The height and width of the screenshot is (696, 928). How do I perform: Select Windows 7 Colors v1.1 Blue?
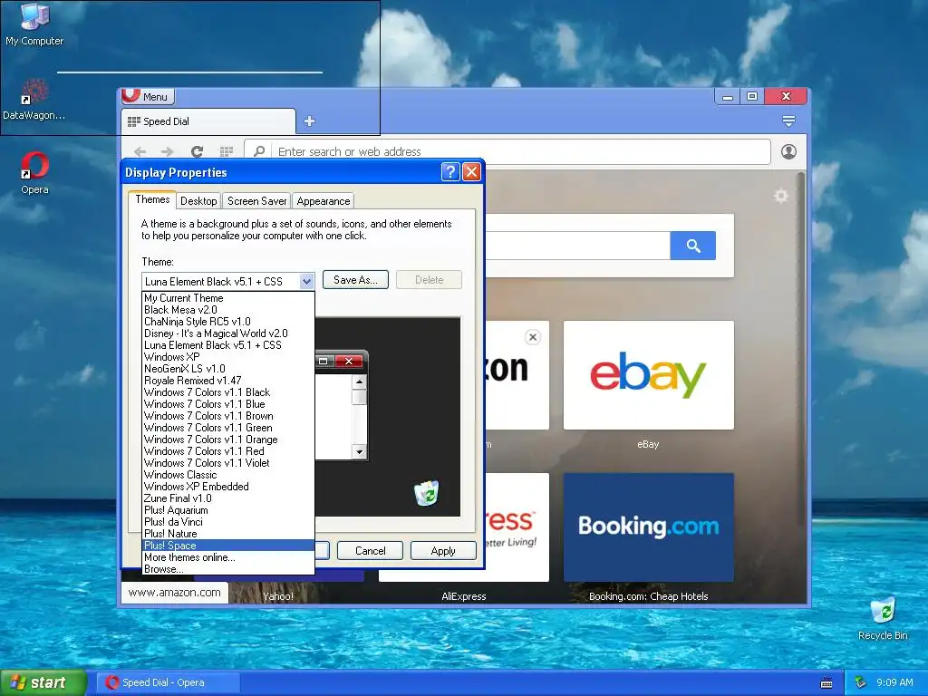coord(228,404)
